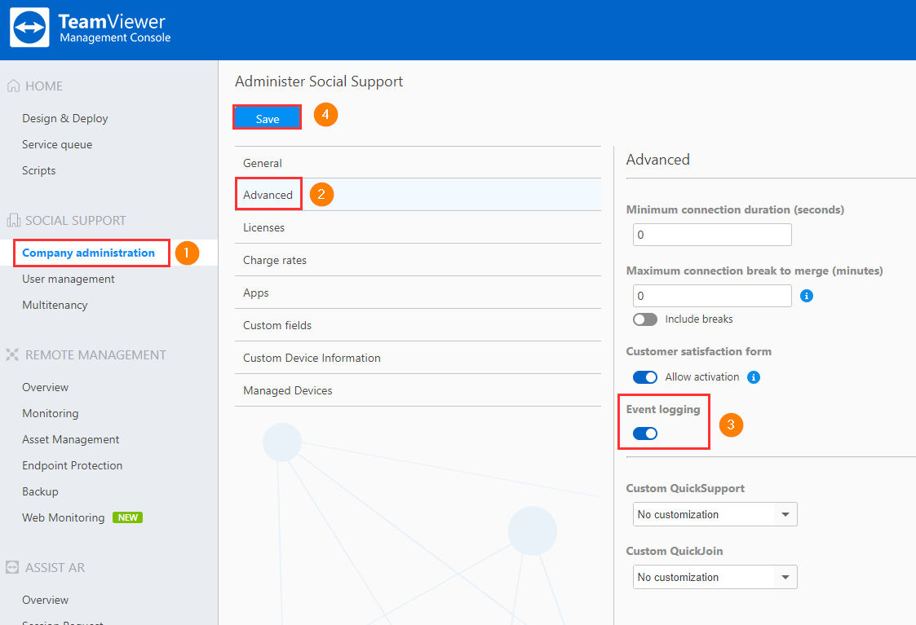Screen dimensions: 916x625
Task: Open the Charge rates tab
Action: [275, 260]
